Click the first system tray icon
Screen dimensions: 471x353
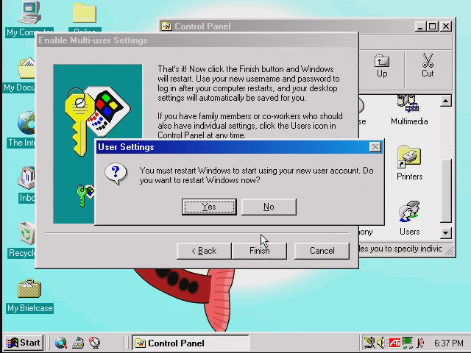tap(369, 343)
